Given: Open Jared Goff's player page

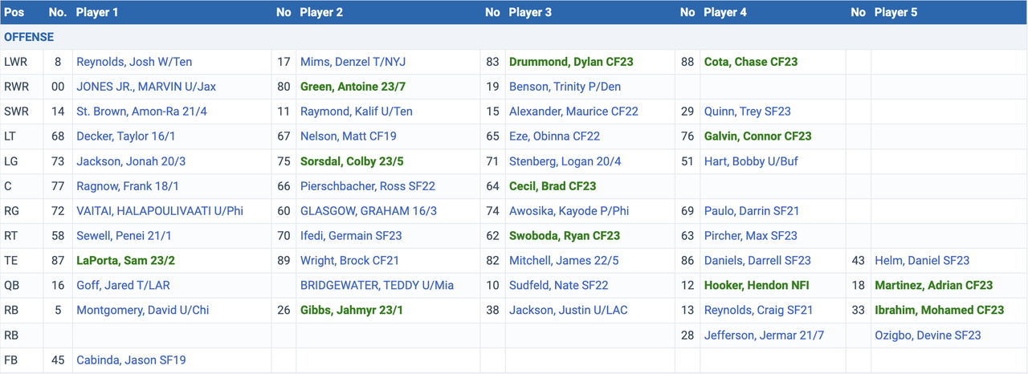Looking at the screenshot, I should [123, 285].
